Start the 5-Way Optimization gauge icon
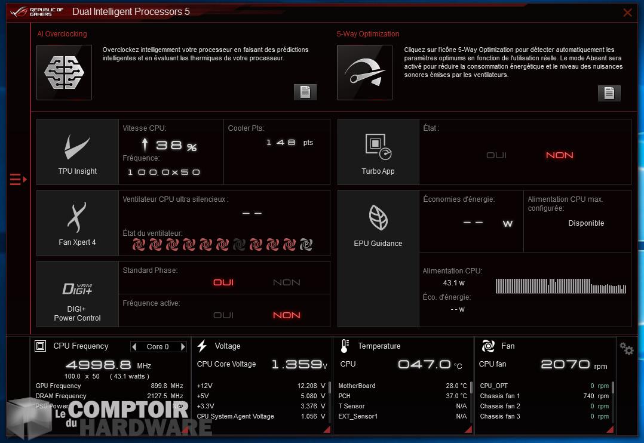Screen dimensions: 644x443 pyautogui.click(x=364, y=72)
